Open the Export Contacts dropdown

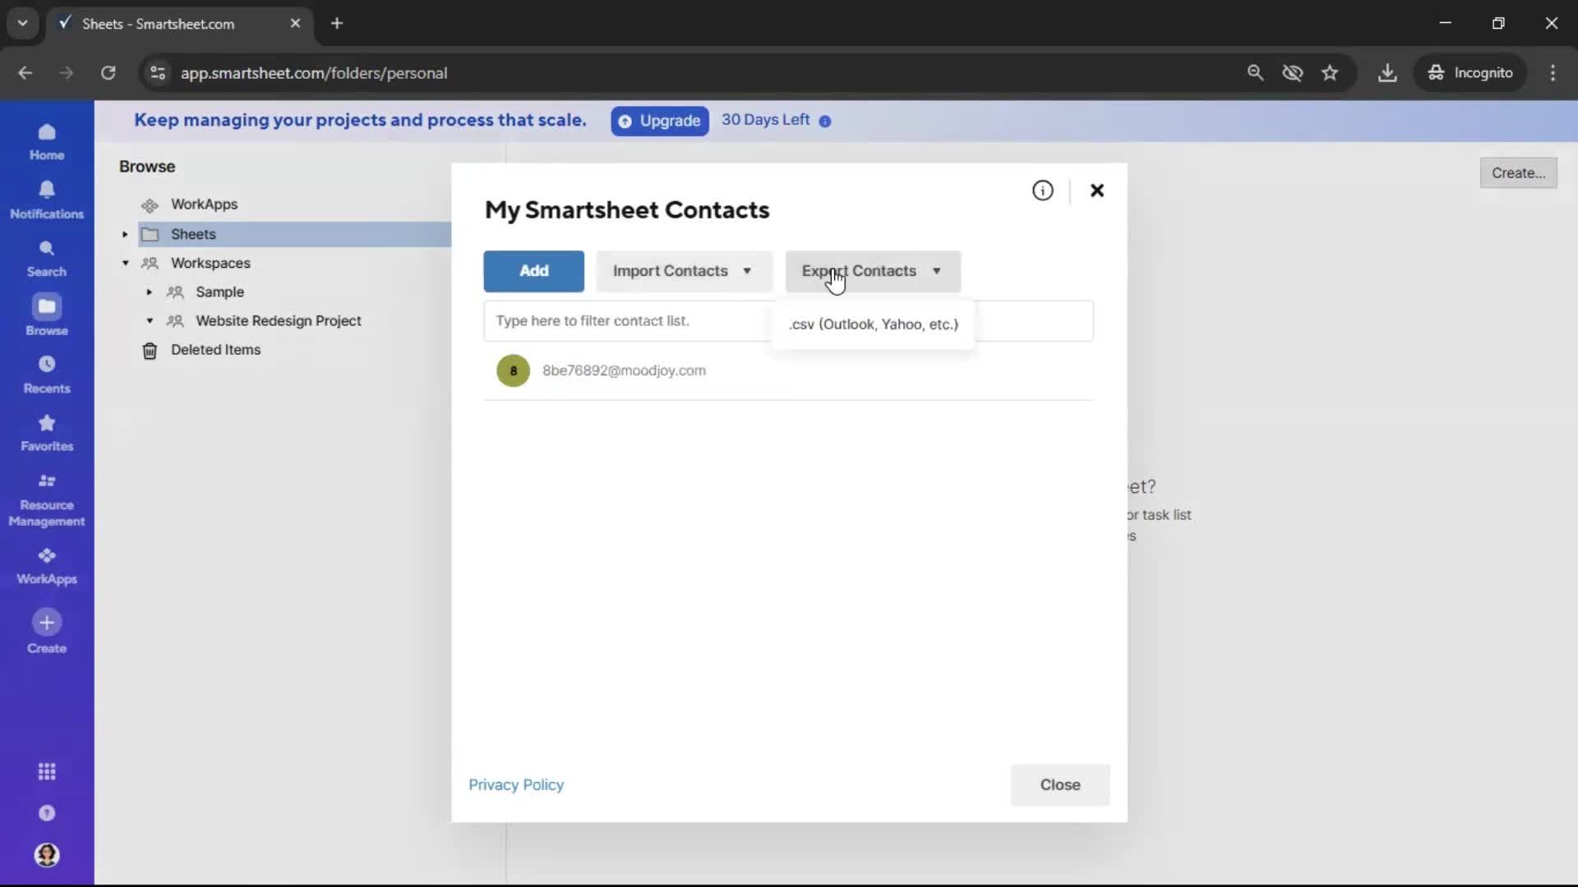[872, 271]
